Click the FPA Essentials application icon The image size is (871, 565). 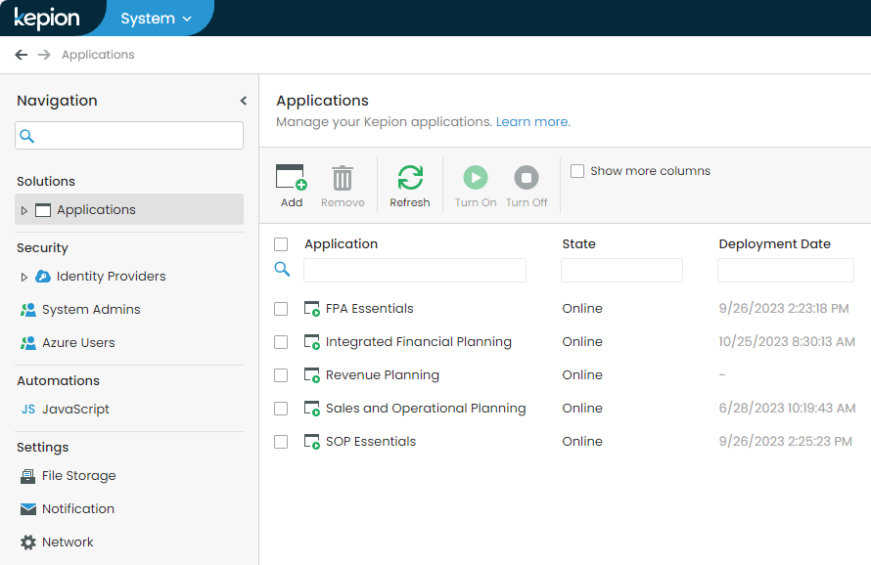pyautogui.click(x=312, y=309)
